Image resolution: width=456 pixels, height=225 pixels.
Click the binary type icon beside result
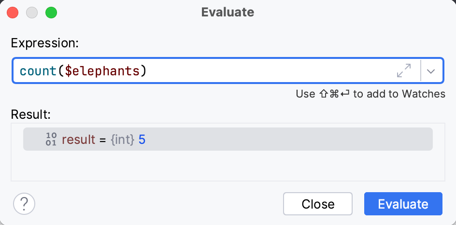tap(52, 140)
